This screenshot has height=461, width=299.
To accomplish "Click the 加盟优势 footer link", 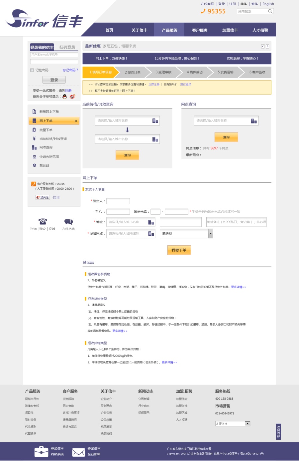I will click(x=182, y=399).
